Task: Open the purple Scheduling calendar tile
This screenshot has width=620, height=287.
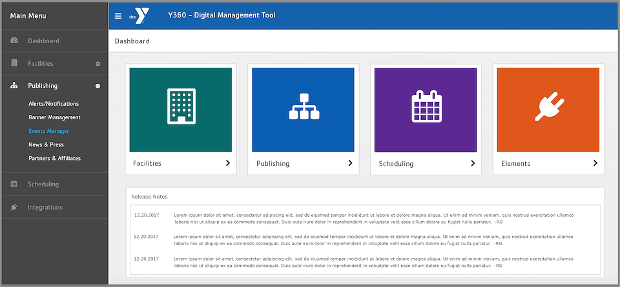Action: click(x=426, y=110)
